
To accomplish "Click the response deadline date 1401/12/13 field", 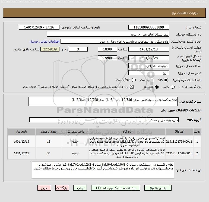I will (x=149, y=49).
